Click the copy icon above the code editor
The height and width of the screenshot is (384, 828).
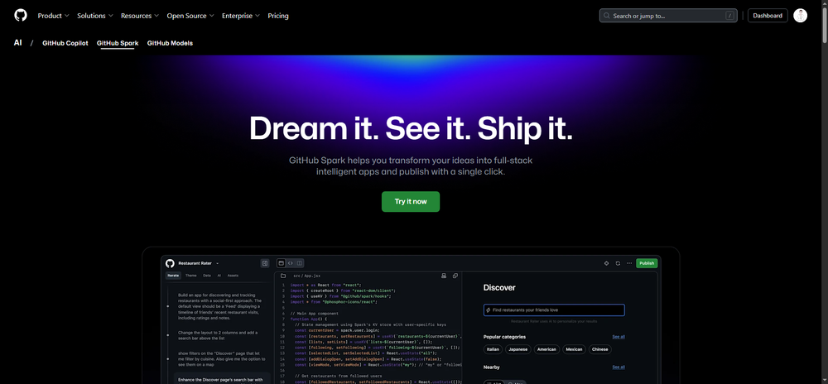pos(455,276)
